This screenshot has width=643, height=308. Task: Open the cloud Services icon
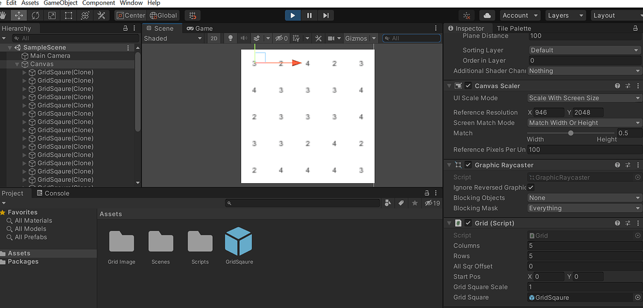click(487, 16)
